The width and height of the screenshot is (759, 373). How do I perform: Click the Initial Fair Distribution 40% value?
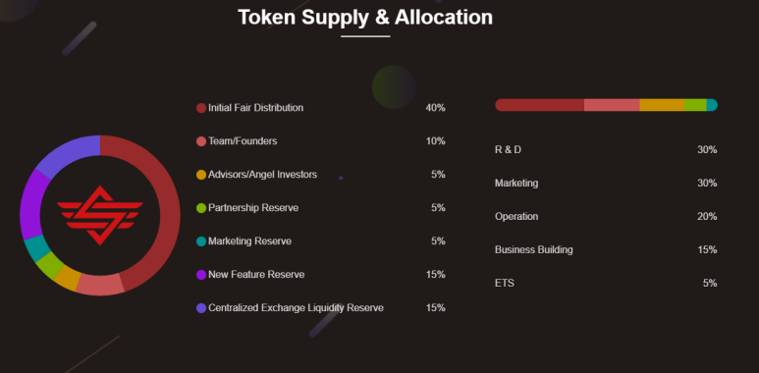(x=435, y=108)
